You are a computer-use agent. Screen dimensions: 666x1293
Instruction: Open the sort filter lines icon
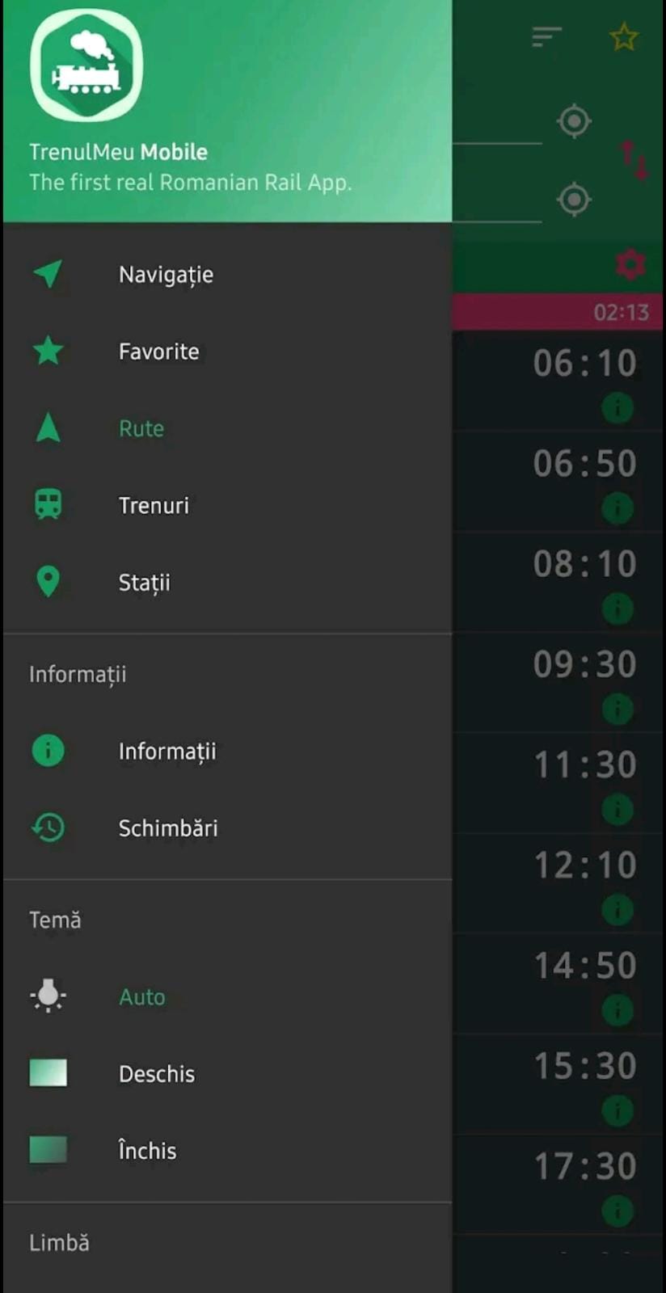tap(546, 37)
